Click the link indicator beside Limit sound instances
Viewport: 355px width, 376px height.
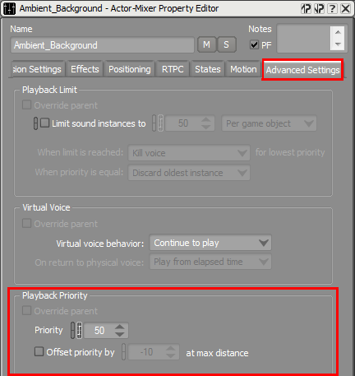pyautogui.click(x=35, y=123)
